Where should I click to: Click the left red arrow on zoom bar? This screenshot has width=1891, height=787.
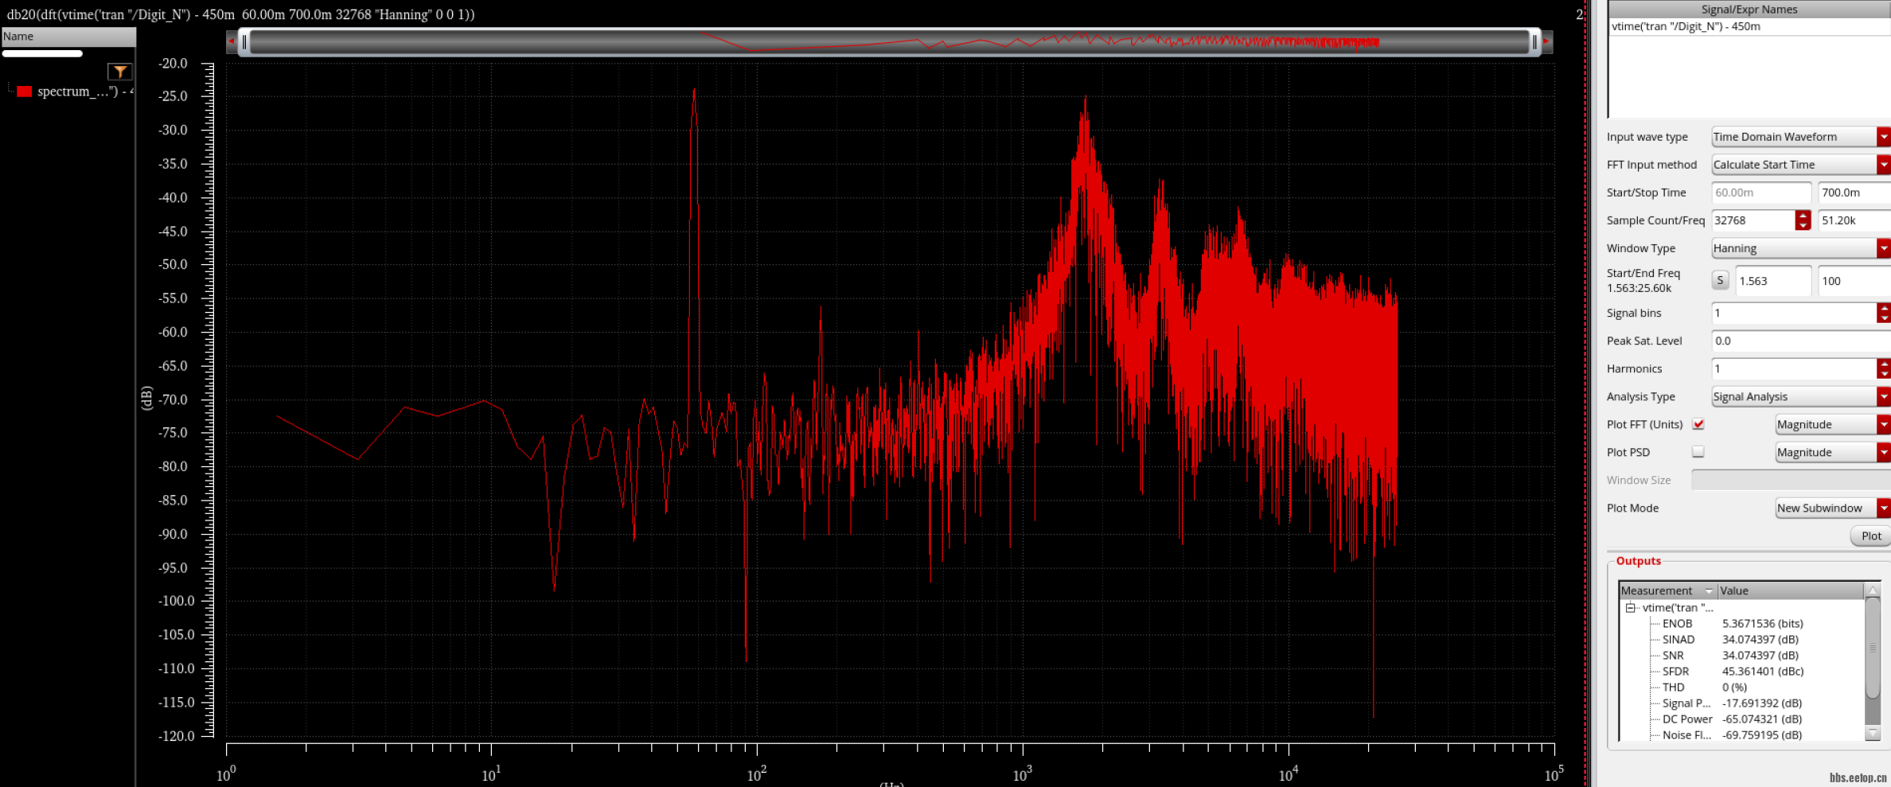[x=231, y=41]
